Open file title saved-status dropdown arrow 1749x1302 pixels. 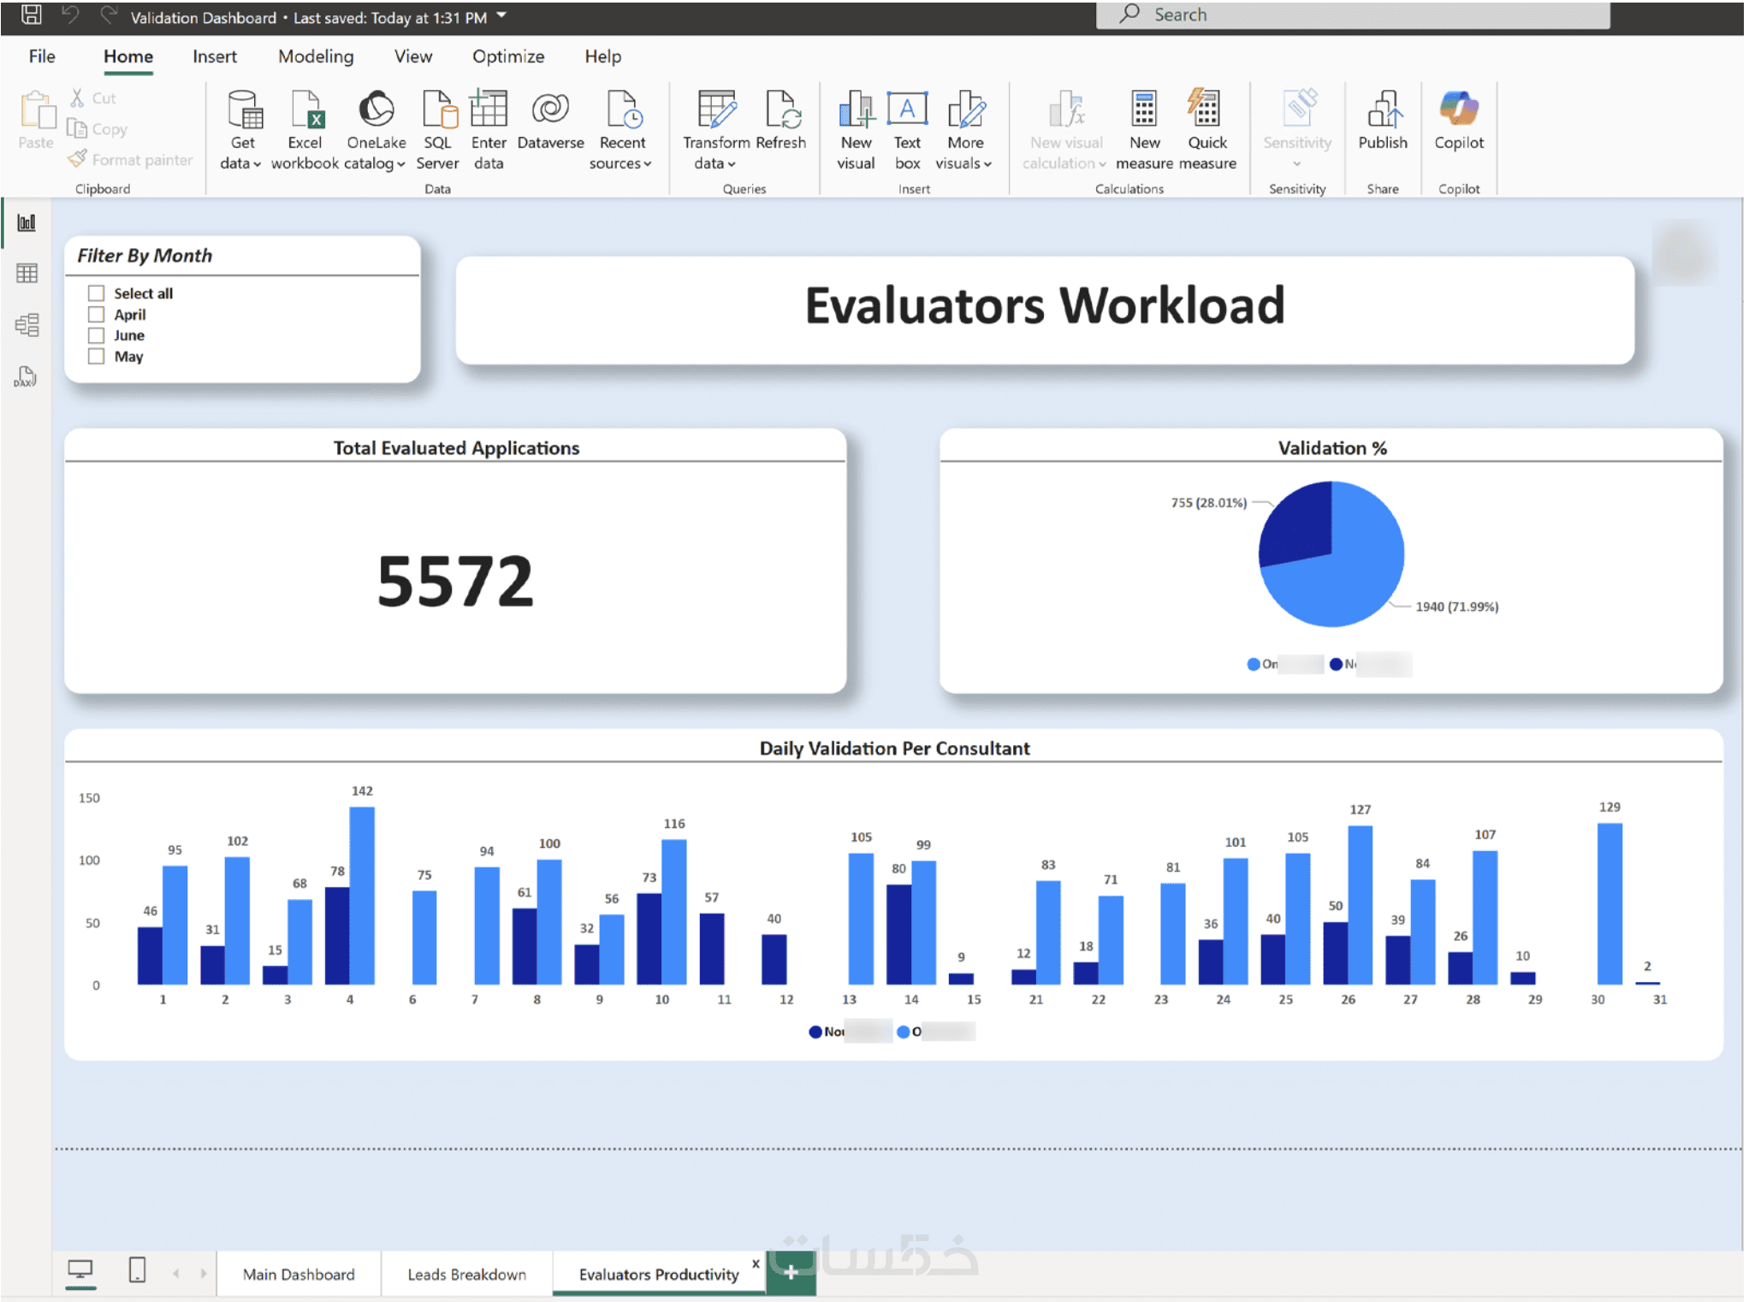[502, 16]
